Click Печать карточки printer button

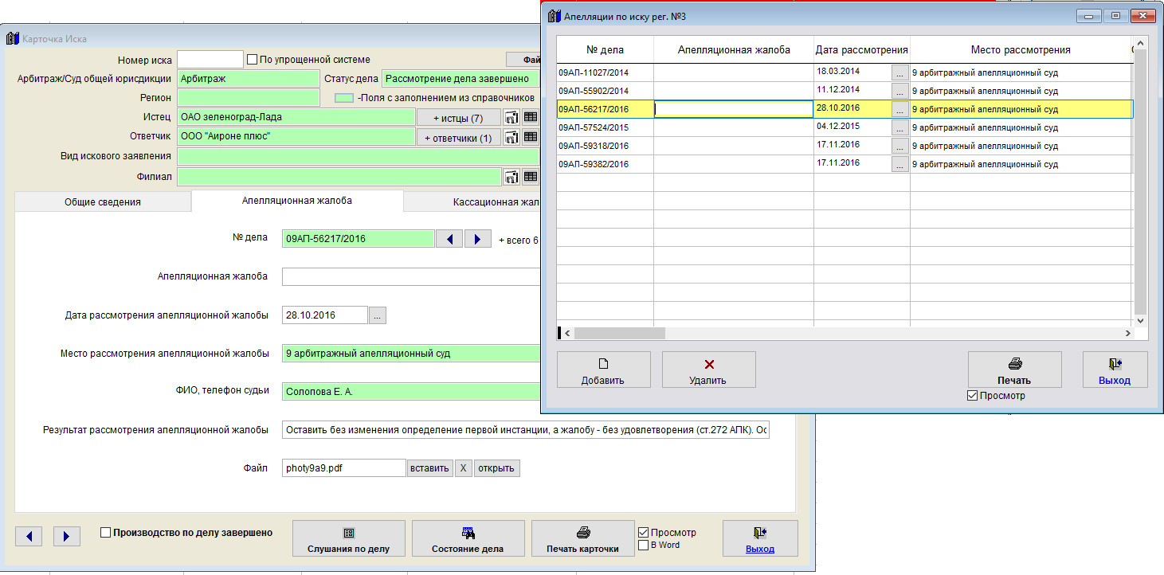[582, 539]
